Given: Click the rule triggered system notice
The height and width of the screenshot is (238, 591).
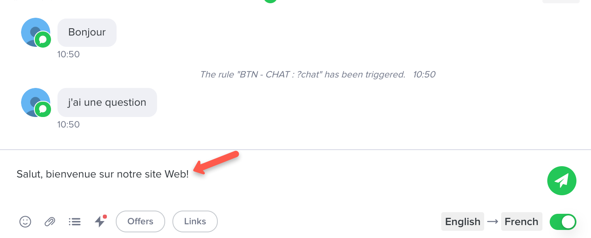Looking at the screenshot, I should pyautogui.click(x=302, y=75).
